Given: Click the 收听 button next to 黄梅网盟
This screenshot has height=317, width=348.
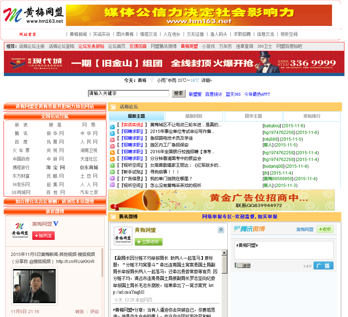Looking at the screenshot, I should [x=325, y=229].
